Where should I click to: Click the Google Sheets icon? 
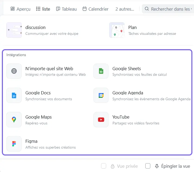click(101, 71)
